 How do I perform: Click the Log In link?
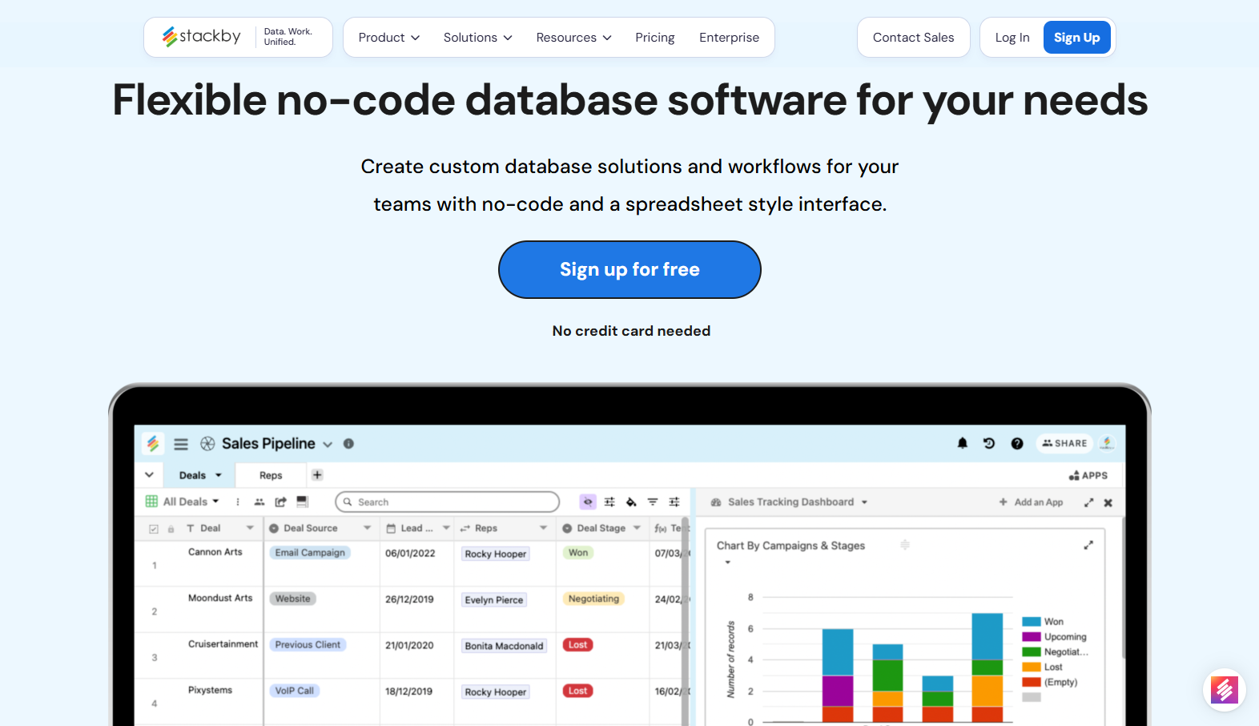(x=1012, y=38)
